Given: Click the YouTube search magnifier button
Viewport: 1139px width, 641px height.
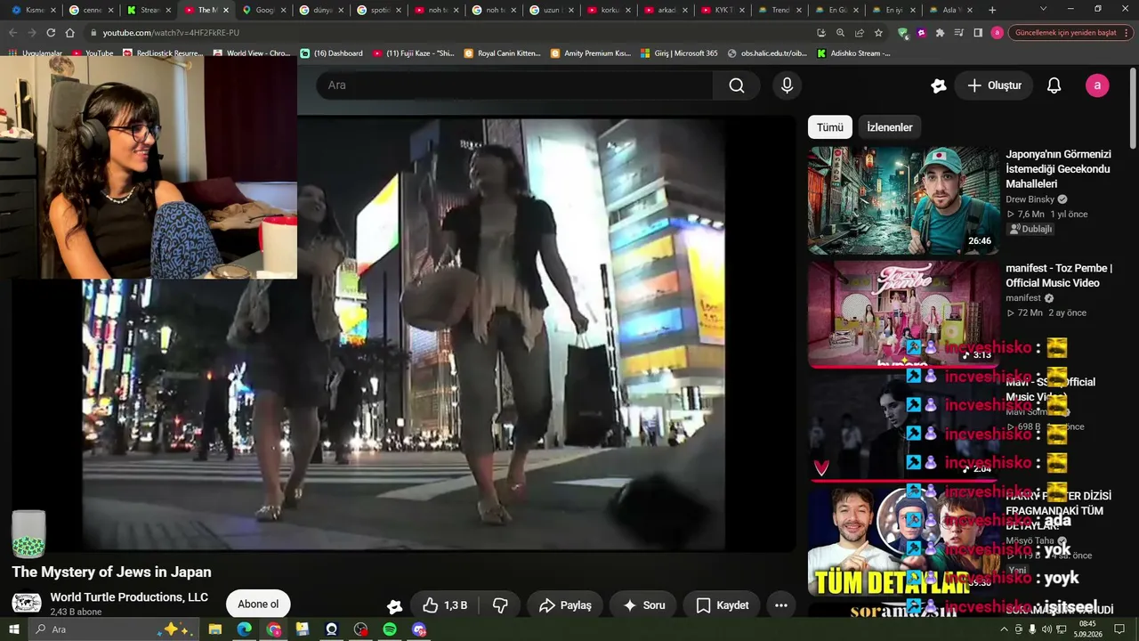Looking at the screenshot, I should [737, 85].
